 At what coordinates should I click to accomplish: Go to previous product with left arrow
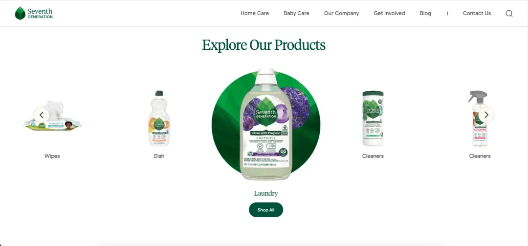click(x=42, y=115)
